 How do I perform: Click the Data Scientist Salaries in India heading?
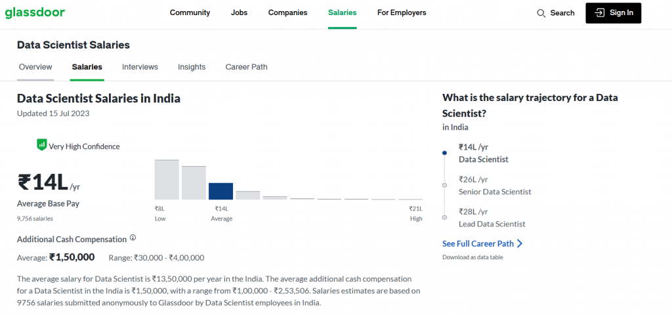98,98
